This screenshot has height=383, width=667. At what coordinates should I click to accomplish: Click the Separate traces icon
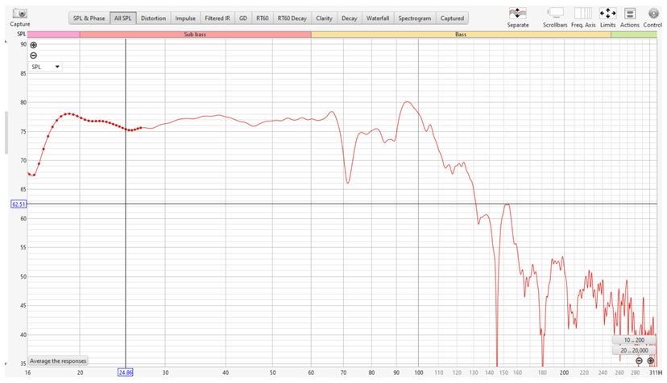pos(518,14)
